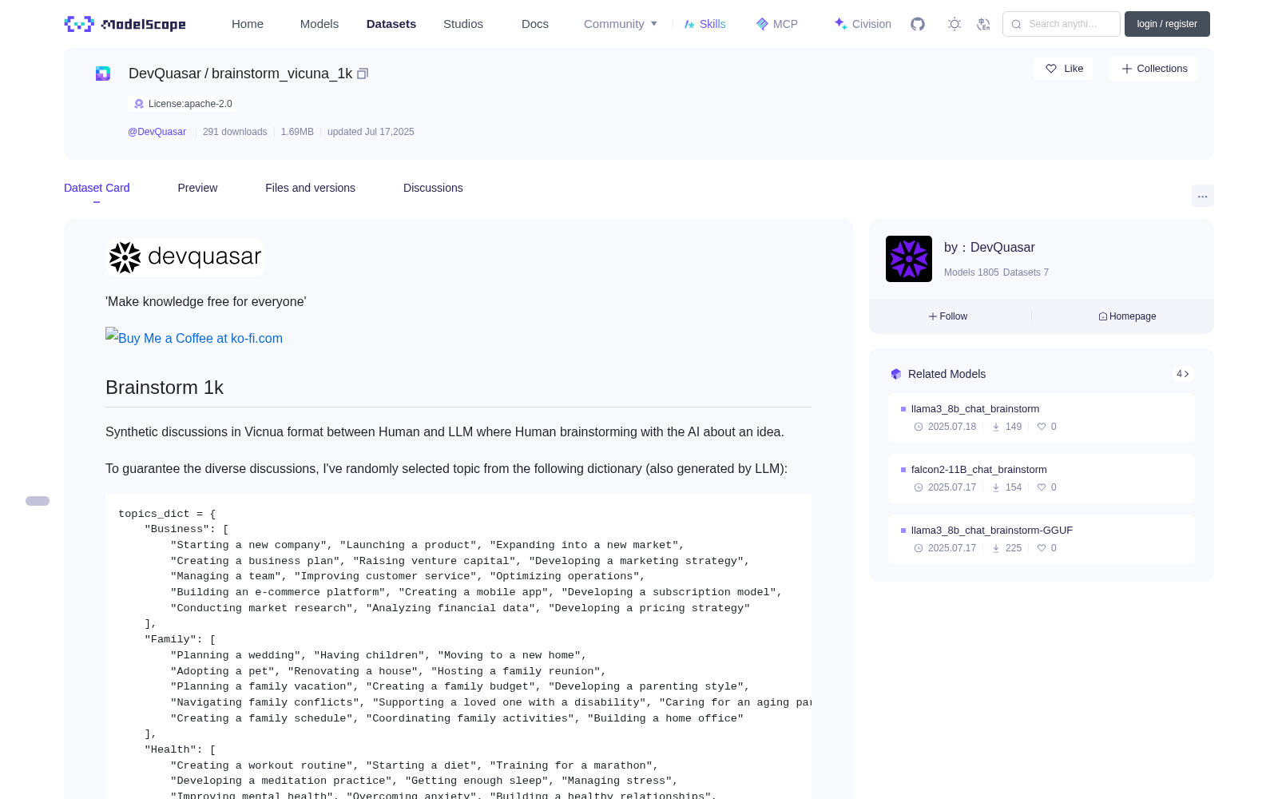The height and width of the screenshot is (799, 1278).
Task: Toggle the light/dark theme sun icon
Action: (x=955, y=24)
